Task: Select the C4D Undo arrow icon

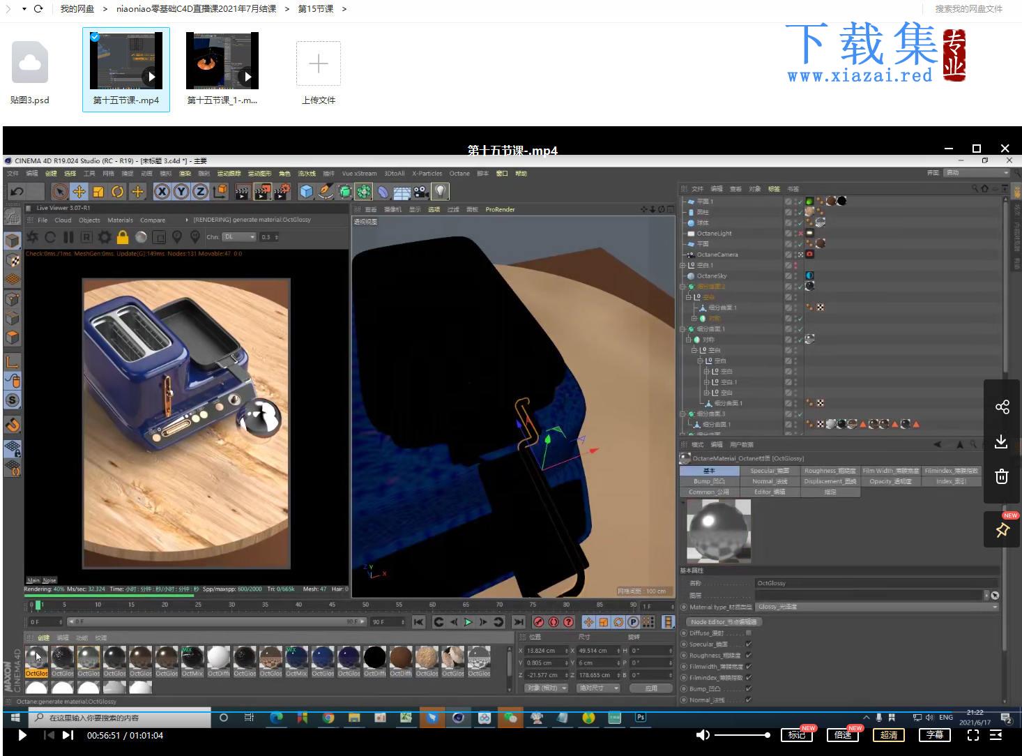Action: click(17, 191)
